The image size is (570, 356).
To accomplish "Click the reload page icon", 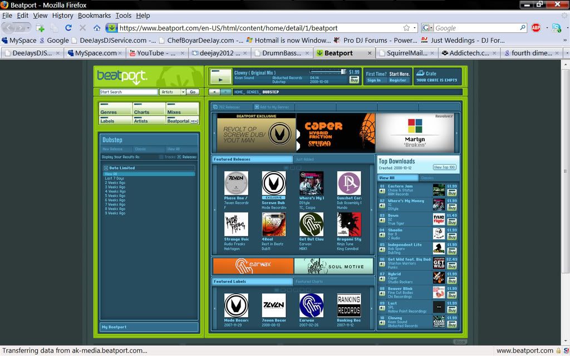I will [68, 28].
